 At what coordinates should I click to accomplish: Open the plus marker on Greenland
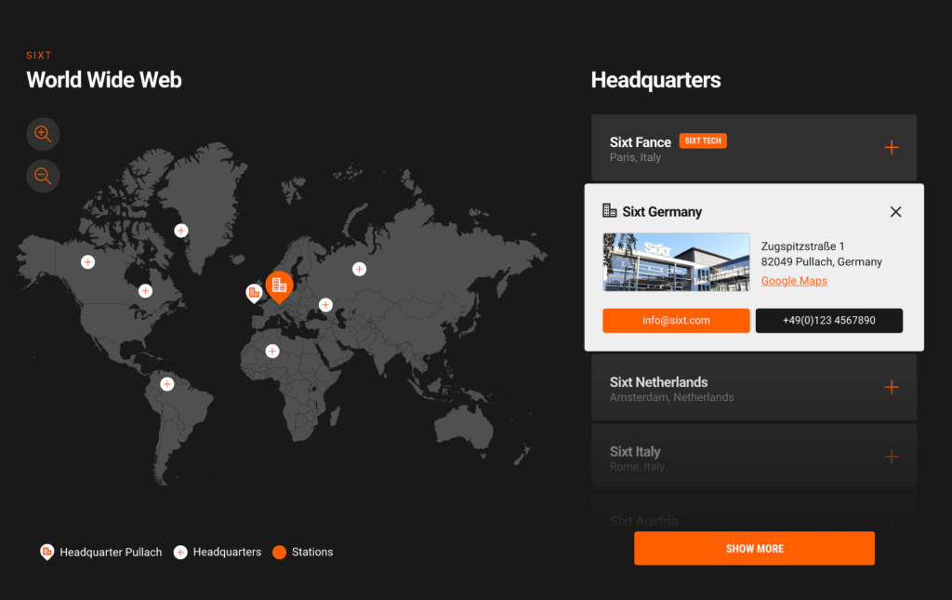[x=181, y=231]
